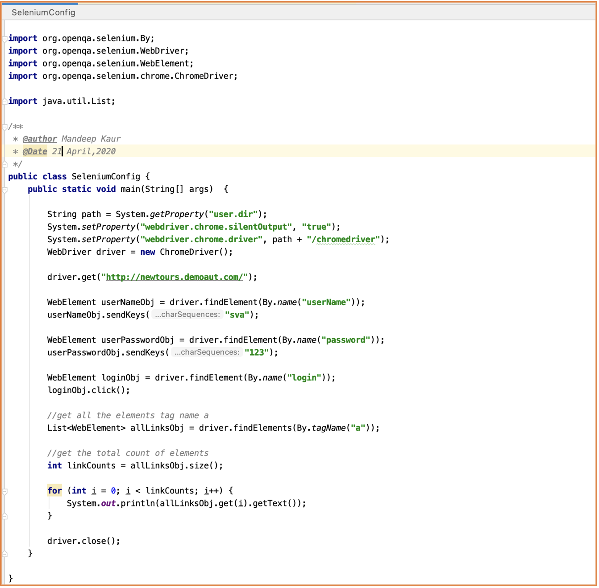
Task: Click the driver.close() statement
Action: tap(83, 541)
